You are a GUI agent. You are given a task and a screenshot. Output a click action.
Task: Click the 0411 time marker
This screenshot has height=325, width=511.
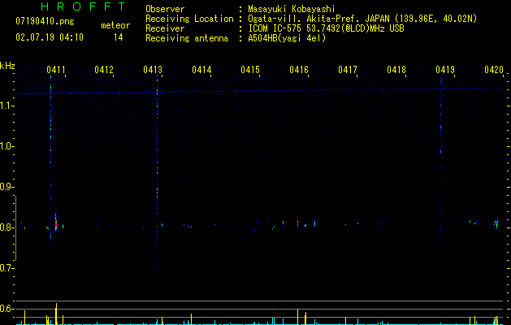coord(56,69)
